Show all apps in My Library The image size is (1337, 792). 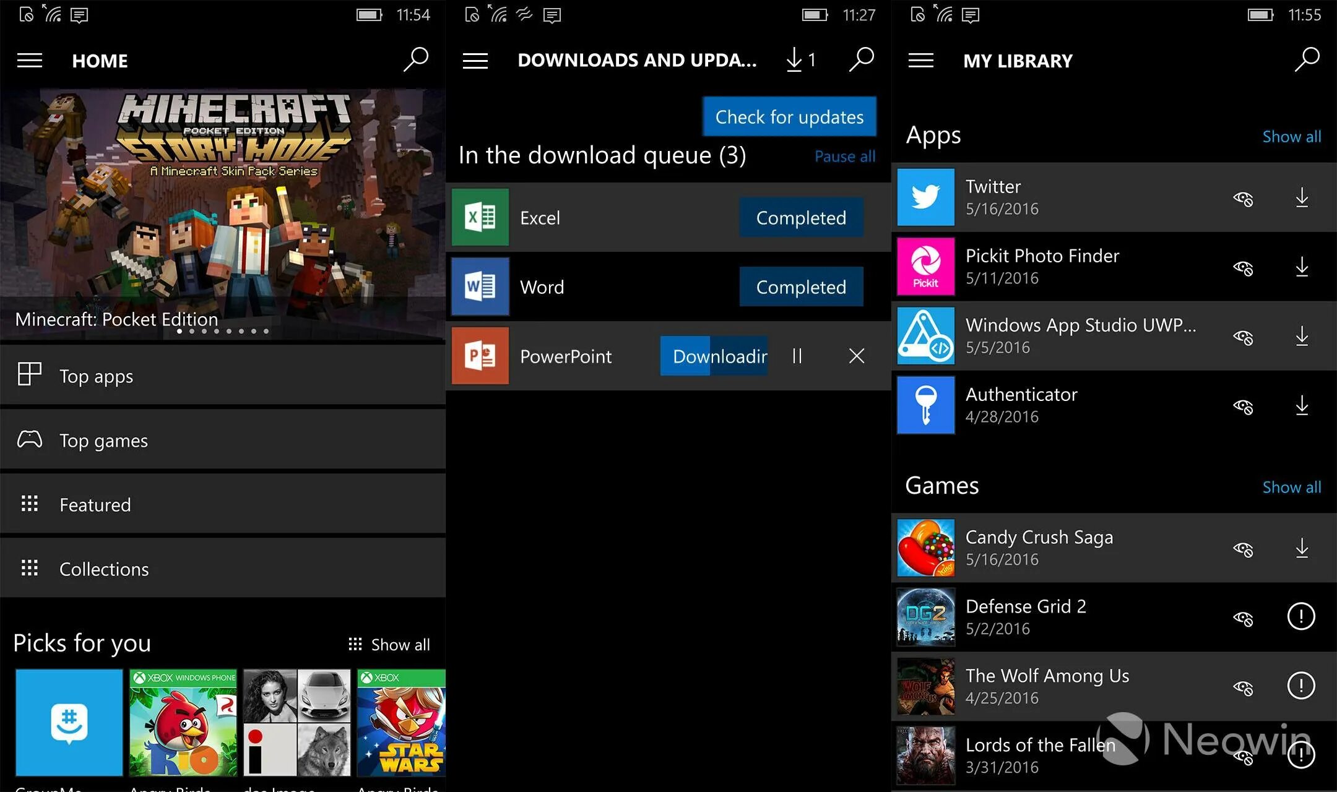tap(1291, 137)
